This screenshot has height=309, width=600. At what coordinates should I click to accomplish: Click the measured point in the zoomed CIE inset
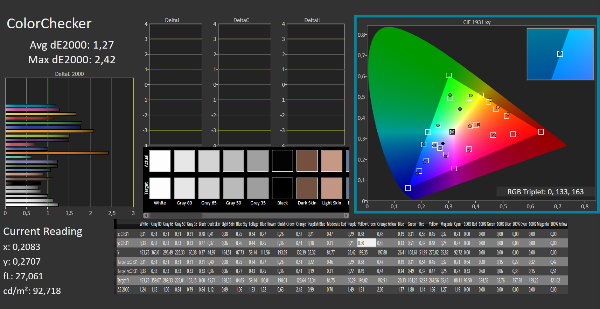click(x=560, y=54)
